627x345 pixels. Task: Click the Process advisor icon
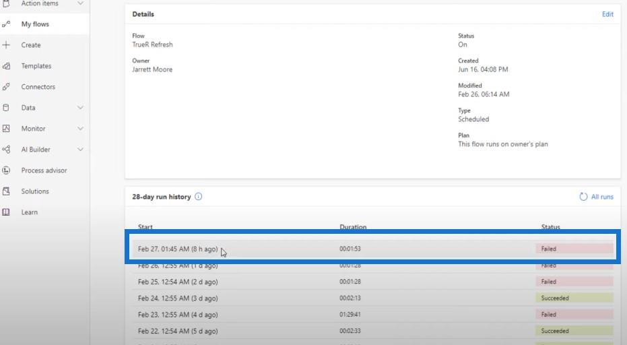click(x=6, y=170)
